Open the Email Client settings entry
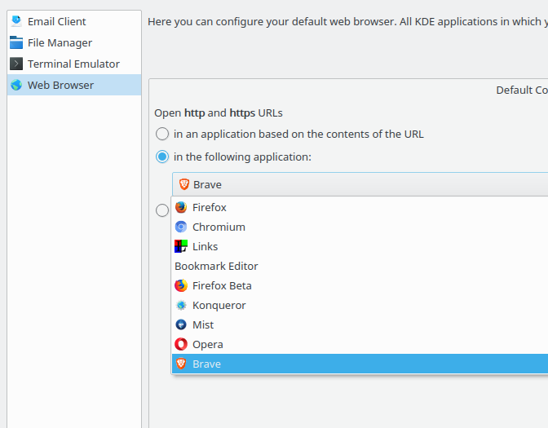548x428 pixels. point(56,21)
